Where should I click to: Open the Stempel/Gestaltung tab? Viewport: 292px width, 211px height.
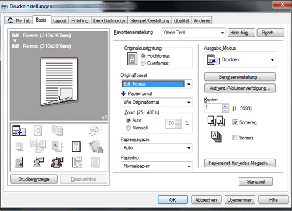[150, 20]
